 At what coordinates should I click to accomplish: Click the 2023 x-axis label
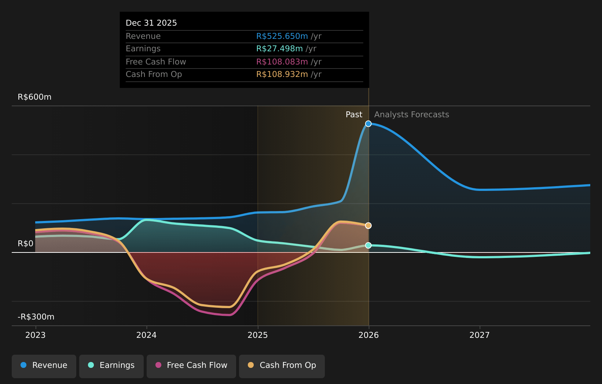pos(36,335)
